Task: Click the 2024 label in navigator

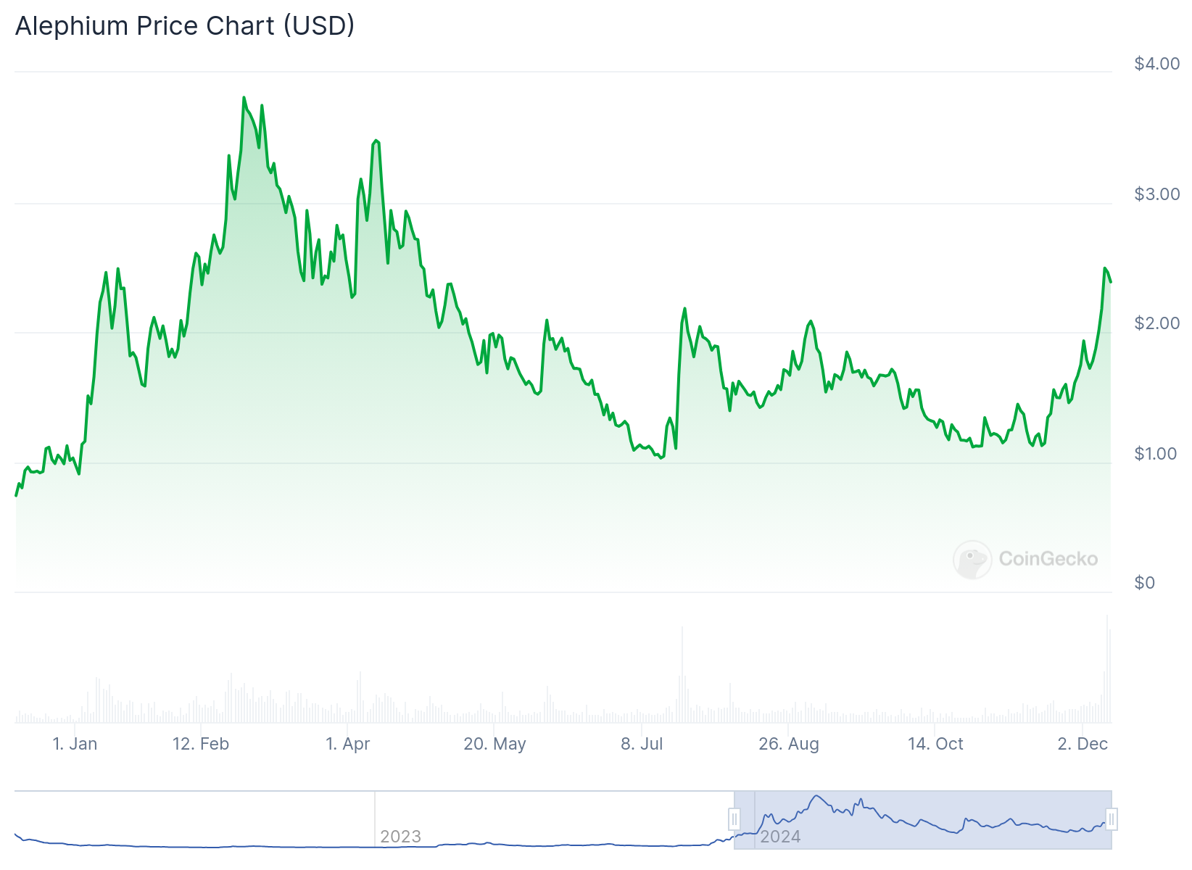Action: pos(780,837)
